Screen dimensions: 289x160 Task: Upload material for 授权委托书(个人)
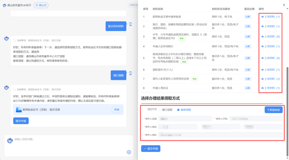coord(271,70)
